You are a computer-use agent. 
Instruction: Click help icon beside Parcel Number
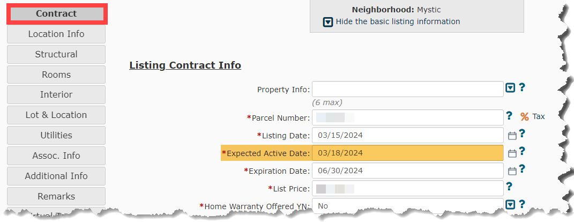click(x=509, y=116)
